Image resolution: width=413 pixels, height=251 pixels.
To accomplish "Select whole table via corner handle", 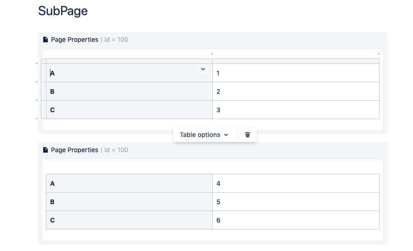I will click(44, 61).
